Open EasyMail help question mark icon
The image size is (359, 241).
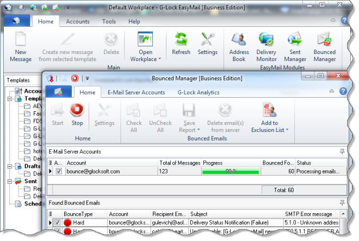tap(344, 20)
